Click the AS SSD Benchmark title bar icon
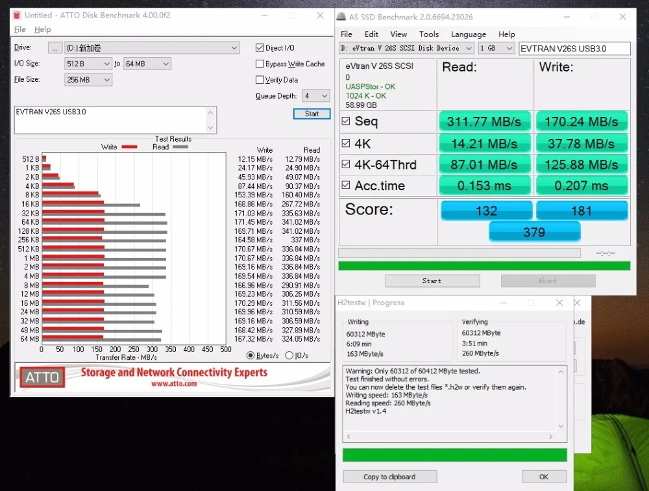Image resolution: width=649 pixels, height=491 pixels. pyautogui.click(x=341, y=17)
